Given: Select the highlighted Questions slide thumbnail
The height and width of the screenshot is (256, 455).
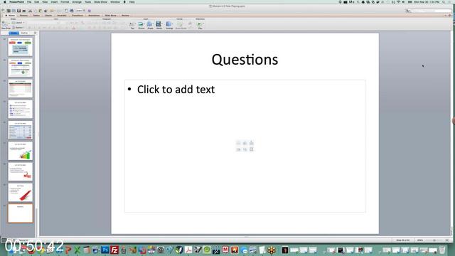Looking at the screenshot, I should [21, 213].
